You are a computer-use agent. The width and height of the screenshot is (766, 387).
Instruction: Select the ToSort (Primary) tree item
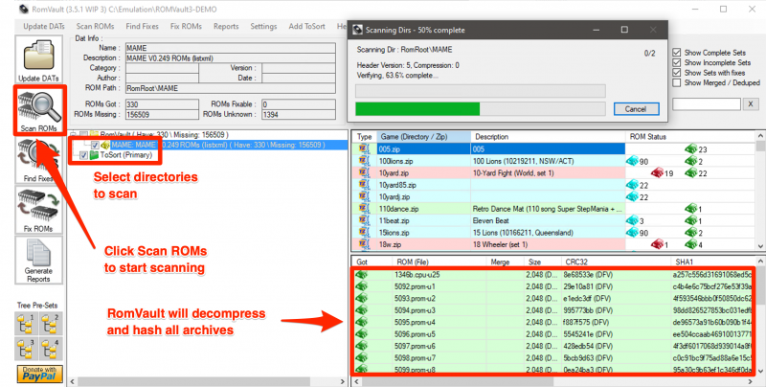126,155
